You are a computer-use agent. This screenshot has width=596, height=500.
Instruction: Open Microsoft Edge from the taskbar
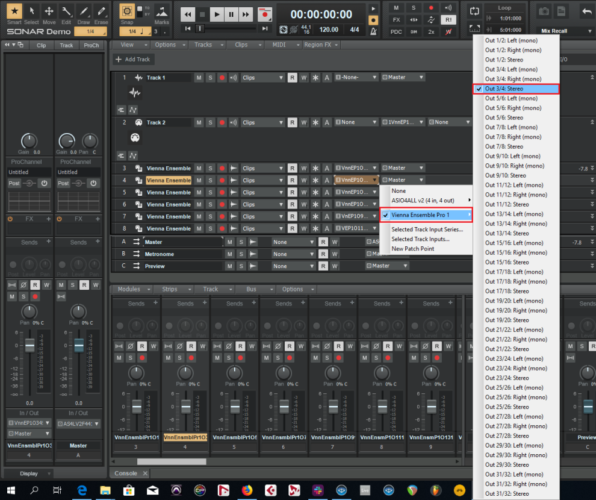pyautogui.click(x=82, y=490)
